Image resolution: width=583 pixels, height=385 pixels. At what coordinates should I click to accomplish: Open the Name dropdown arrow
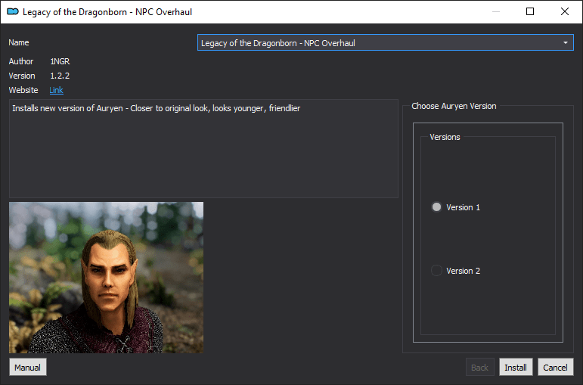565,43
